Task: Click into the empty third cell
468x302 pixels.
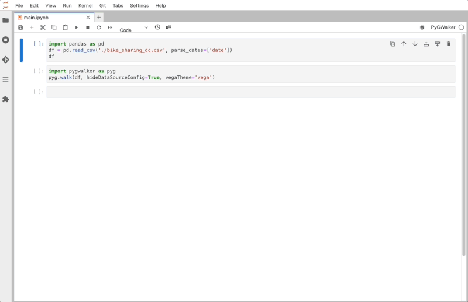Action: pyautogui.click(x=251, y=92)
